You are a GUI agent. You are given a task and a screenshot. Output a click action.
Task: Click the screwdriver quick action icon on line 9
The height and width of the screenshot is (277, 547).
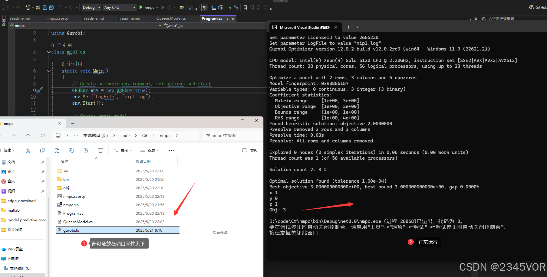click(x=40, y=90)
